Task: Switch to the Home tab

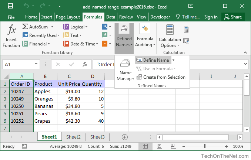Action: (31, 17)
